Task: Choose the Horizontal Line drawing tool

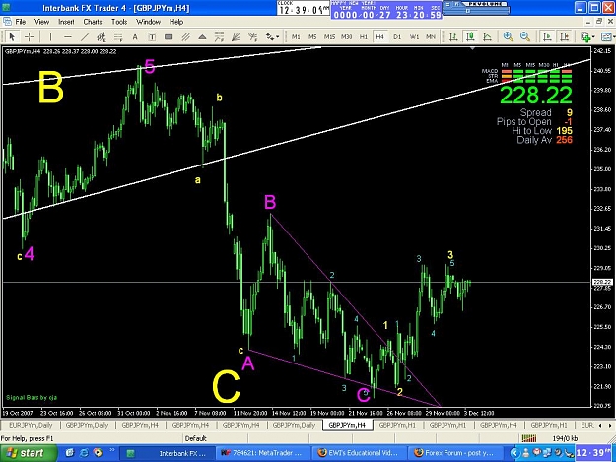Action: coord(68,36)
